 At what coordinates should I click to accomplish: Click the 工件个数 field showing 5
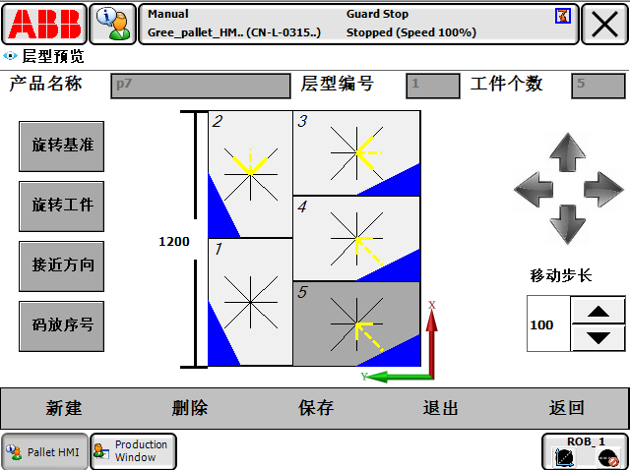[598, 86]
